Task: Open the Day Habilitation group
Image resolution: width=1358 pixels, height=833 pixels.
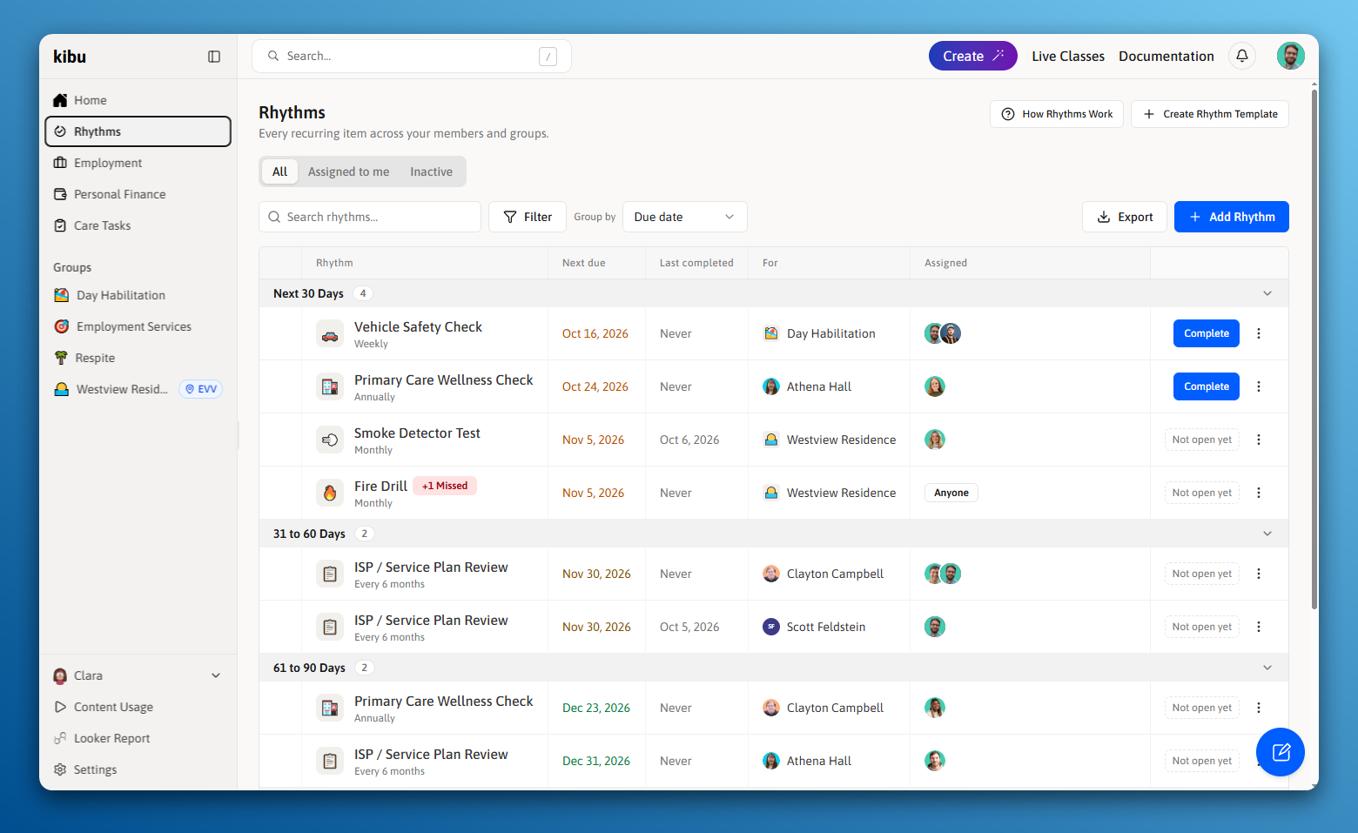Action: (x=138, y=295)
